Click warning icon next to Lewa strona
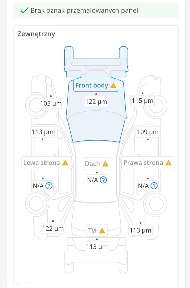 tap(65, 163)
